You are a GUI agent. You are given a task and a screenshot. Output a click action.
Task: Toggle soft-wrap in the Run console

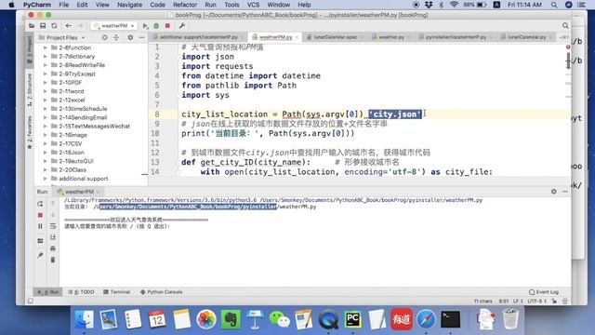click(x=53, y=226)
